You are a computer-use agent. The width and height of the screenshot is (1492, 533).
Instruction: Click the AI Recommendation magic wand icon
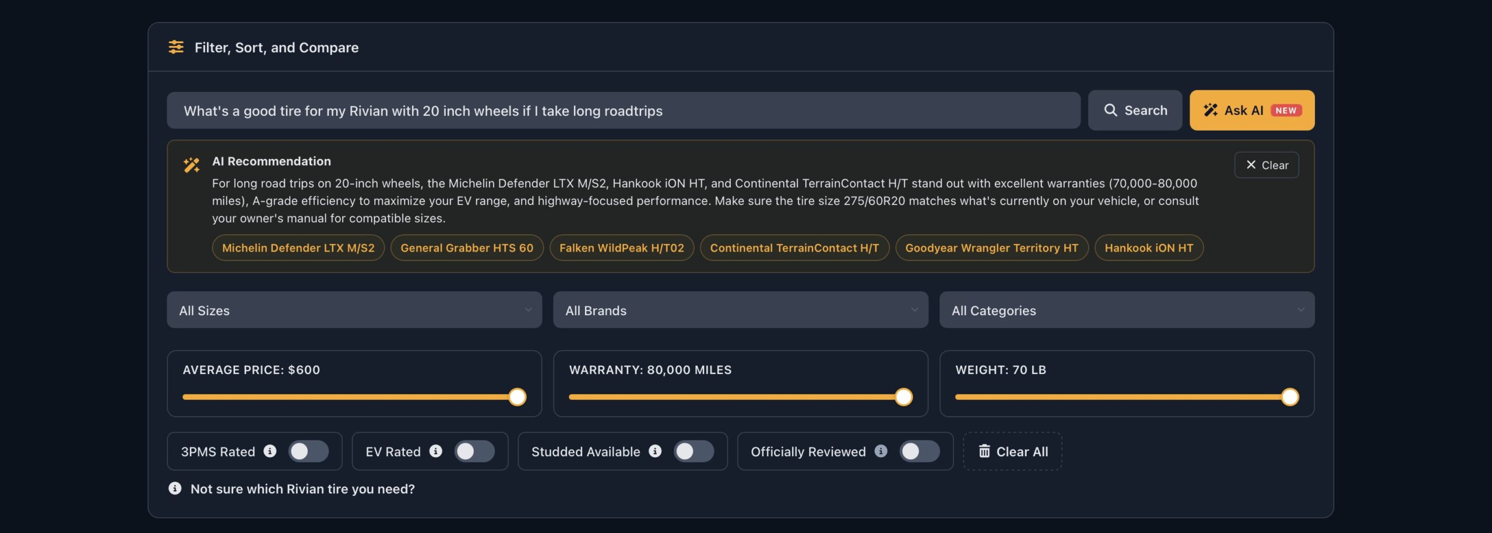click(192, 165)
